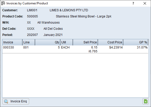Click the help question mark icon
Image resolution: width=151 pixels, height=107 pixels.
133,3
